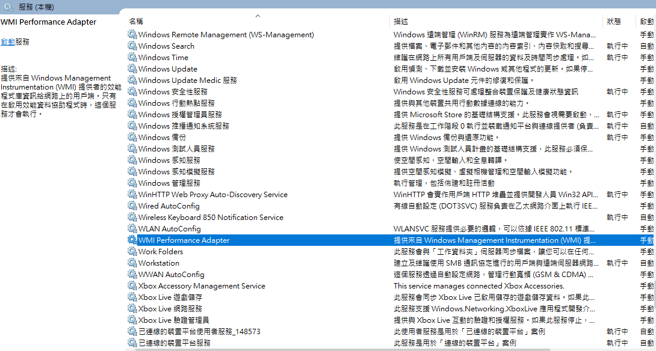Screen dimensions: 656x351
Task: Click the description of Windows 管理服務 row
Action: click(x=444, y=183)
